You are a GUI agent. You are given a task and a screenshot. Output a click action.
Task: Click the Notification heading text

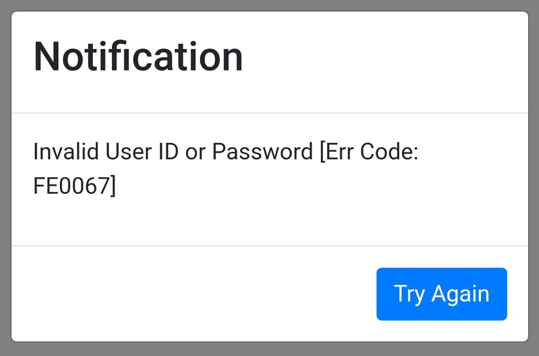pyautogui.click(x=138, y=57)
